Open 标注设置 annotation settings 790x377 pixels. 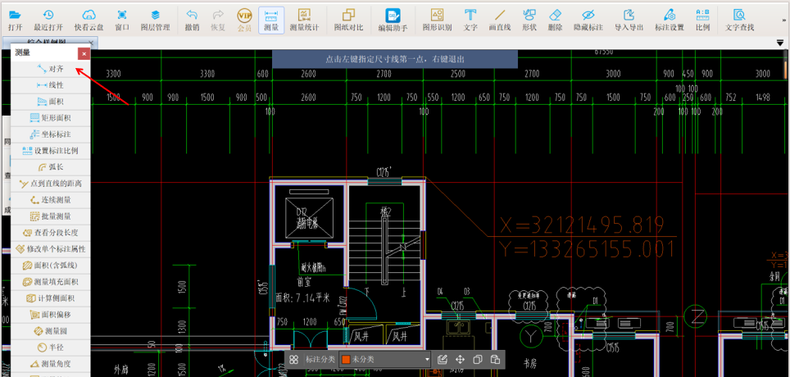669,20
